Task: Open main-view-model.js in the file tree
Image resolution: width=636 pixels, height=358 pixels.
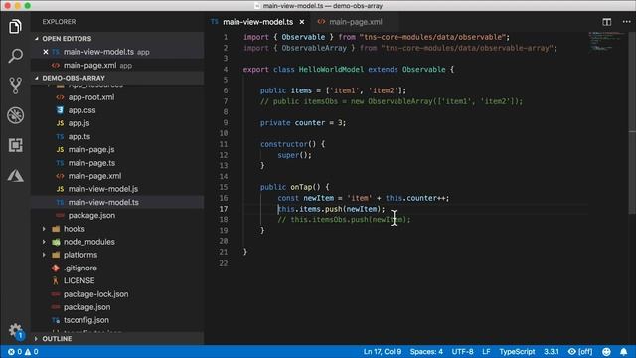Action: (102, 189)
